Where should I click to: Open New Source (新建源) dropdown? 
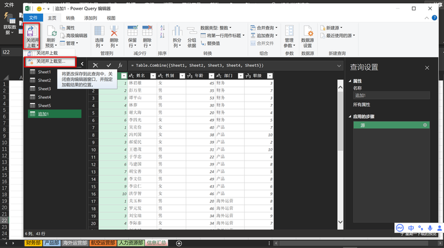coord(331,28)
